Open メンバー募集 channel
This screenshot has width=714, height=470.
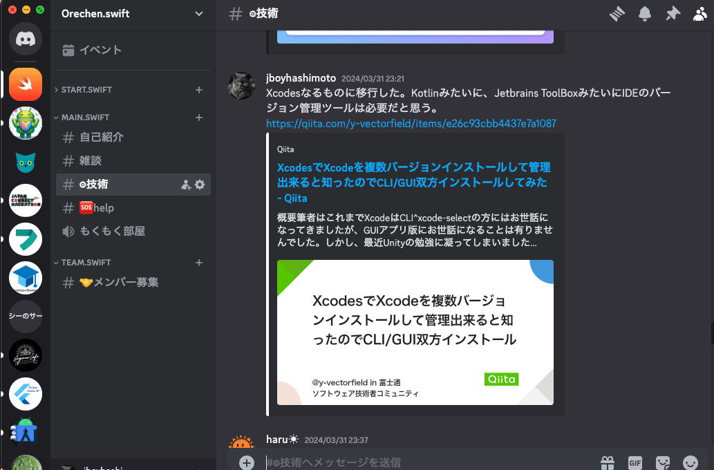point(133,283)
